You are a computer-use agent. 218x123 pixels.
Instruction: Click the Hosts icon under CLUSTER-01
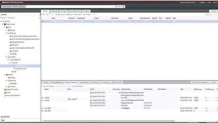12,63
